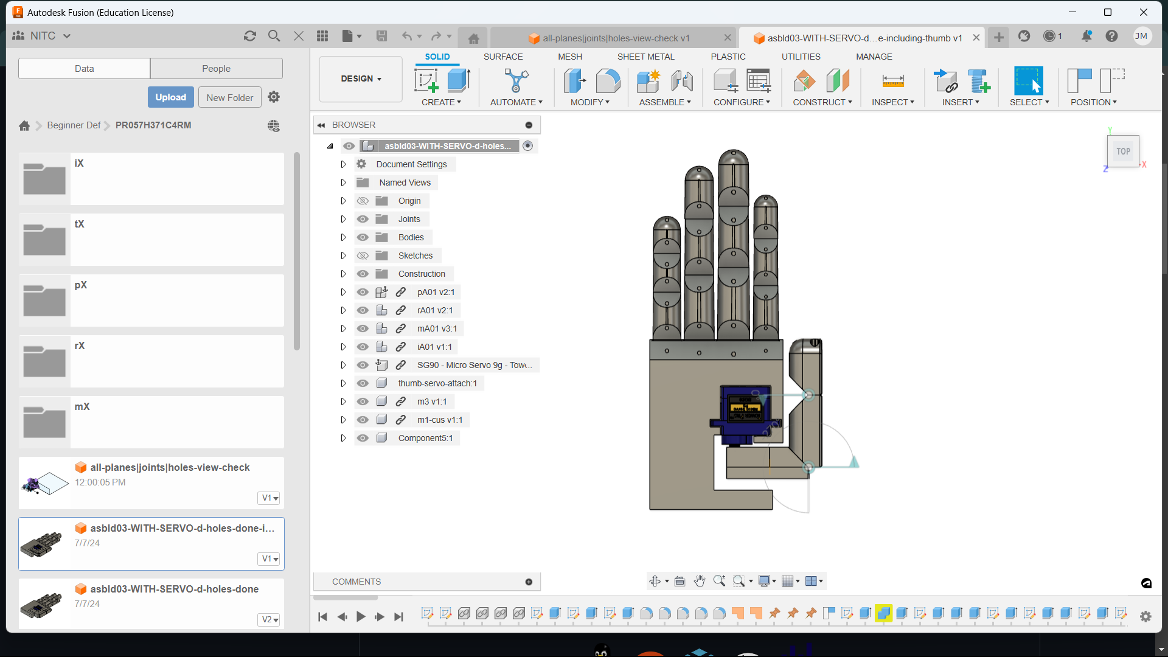Expand the Joints folder in browser
The width and height of the screenshot is (1168, 657).
pos(343,219)
